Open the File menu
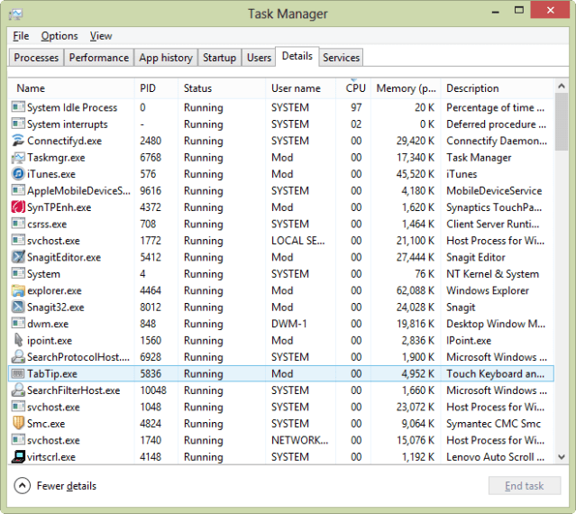 (21, 36)
